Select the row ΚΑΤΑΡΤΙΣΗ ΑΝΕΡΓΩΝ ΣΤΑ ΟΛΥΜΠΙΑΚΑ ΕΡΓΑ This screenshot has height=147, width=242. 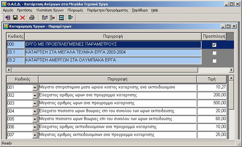point(113,61)
